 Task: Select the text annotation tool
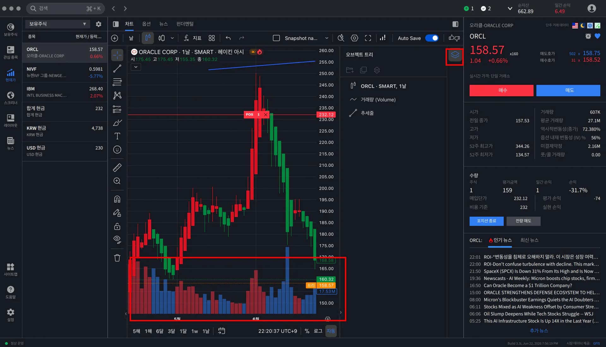tap(117, 136)
